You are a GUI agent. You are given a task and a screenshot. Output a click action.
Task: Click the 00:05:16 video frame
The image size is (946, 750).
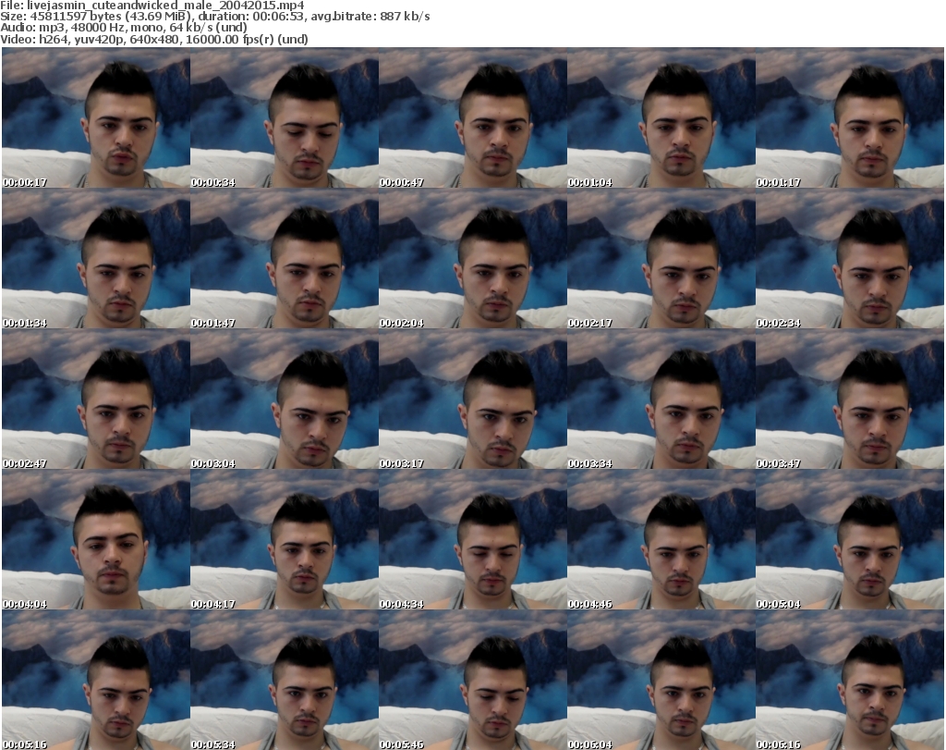coord(96,680)
